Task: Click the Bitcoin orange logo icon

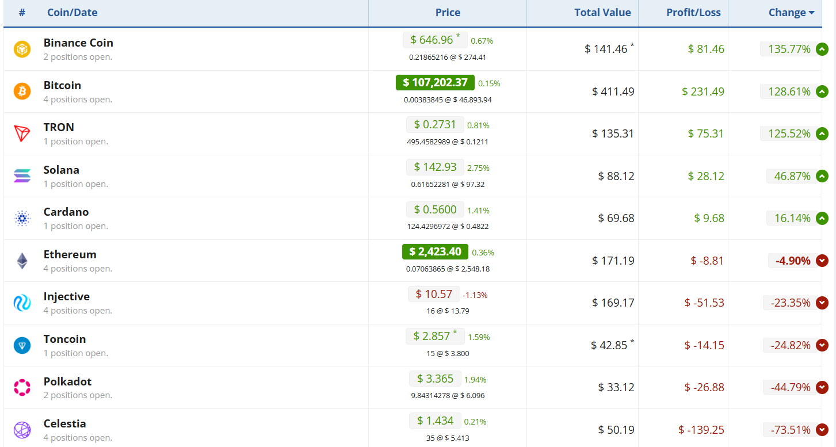Action: (22, 91)
